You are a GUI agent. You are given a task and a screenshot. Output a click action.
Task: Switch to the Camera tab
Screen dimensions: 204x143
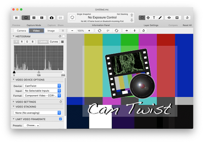[21, 31]
